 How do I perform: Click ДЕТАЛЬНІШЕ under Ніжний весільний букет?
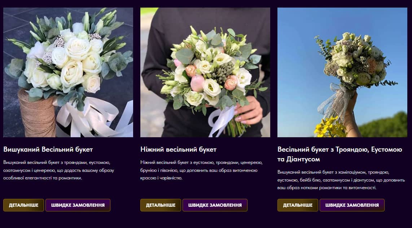pos(161,205)
